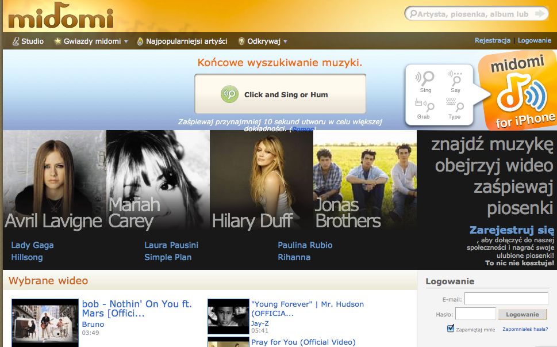Image resolution: width=557 pixels, height=347 pixels.
Task: Open the Lady Gaga artist link
Action: [32, 245]
